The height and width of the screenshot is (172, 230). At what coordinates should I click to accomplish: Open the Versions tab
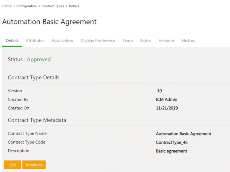pyautogui.click(x=166, y=40)
